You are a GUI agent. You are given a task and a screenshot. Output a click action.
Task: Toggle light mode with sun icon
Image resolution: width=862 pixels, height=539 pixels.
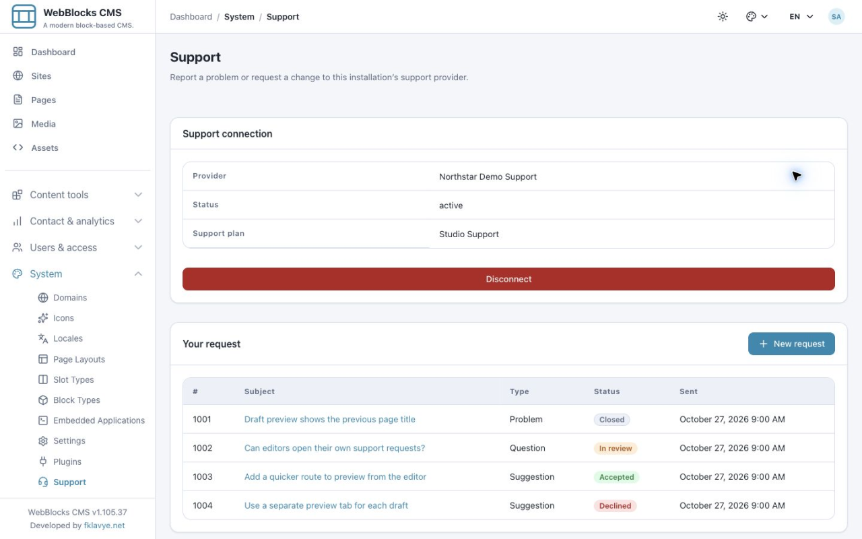coord(723,17)
